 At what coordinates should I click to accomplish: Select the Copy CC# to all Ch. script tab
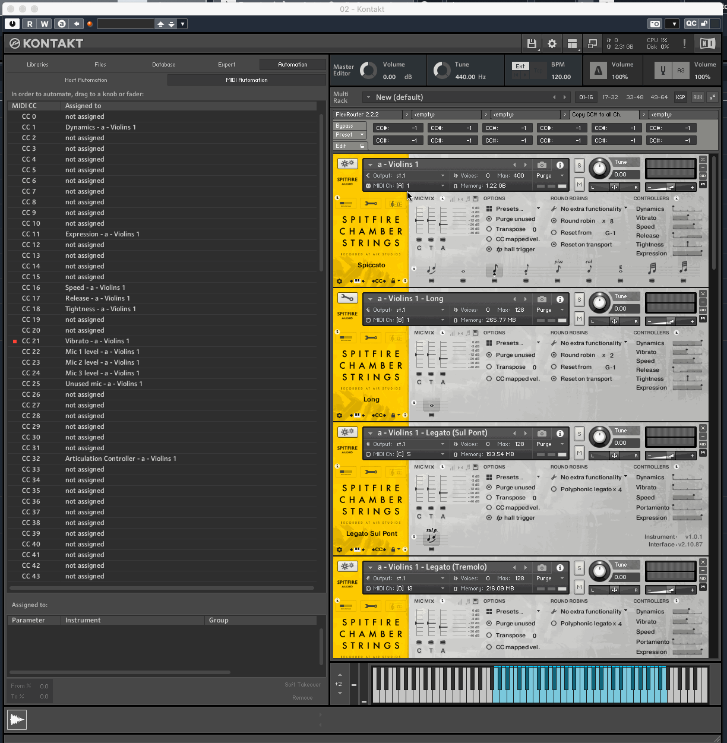605,114
